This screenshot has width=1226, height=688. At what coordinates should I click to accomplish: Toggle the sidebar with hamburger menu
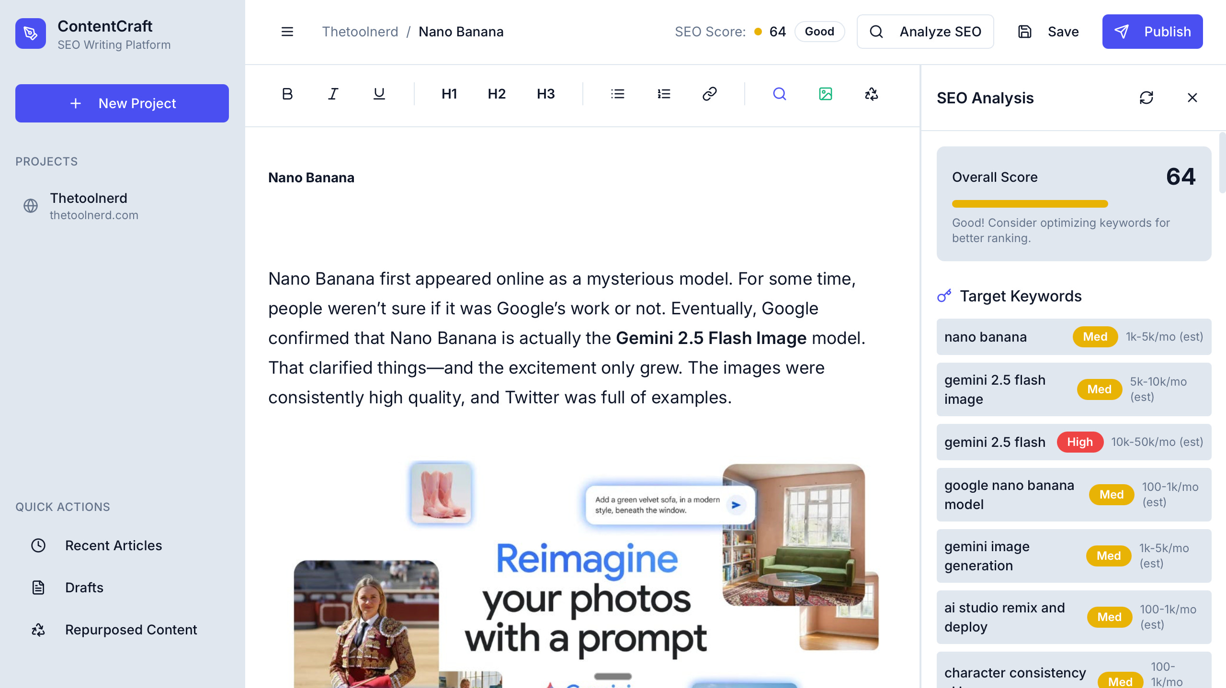pyautogui.click(x=287, y=32)
